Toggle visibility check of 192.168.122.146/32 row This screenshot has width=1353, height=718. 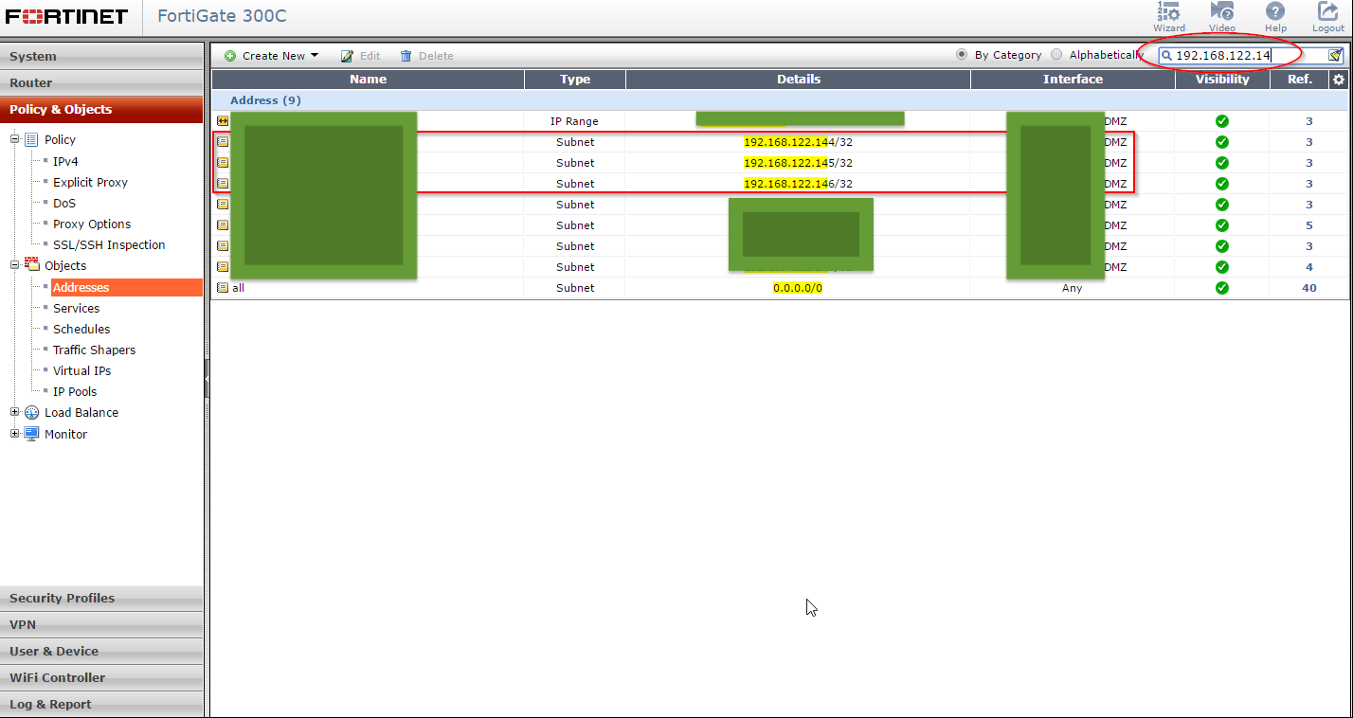point(1222,184)
